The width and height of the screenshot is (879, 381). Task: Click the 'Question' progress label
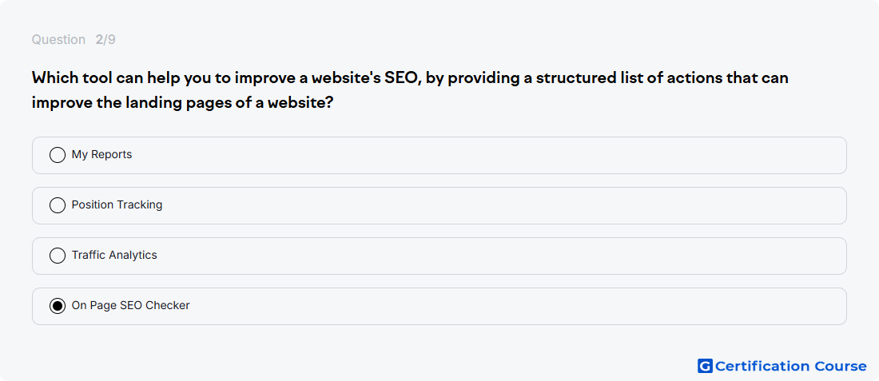click(x=58, y=40)
